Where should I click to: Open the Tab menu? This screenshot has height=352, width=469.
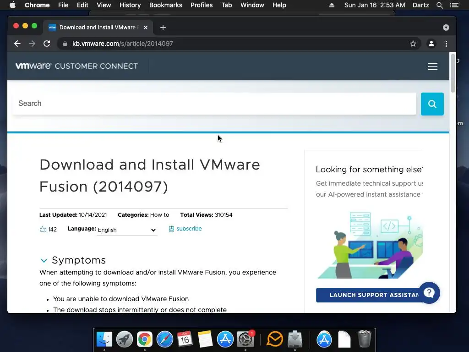[x=226, y=5]
